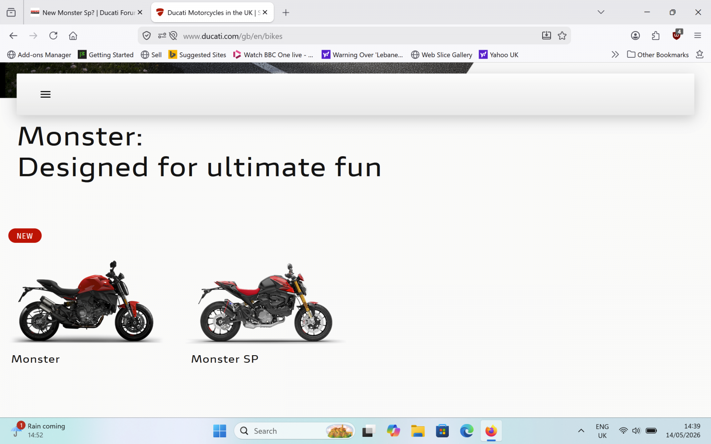The width and height of the screenshot is (711, 444).
Task: Open Task View from the taskbar
Action: (x=368, y=431)
